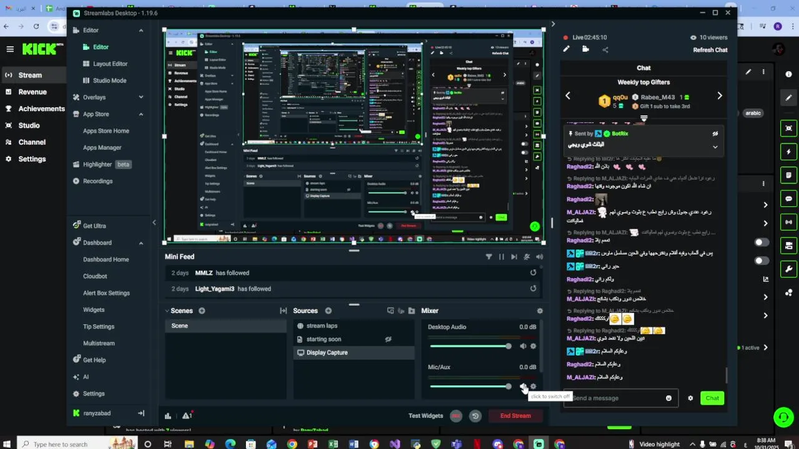799x449 pixels.
Task: Collapse the Scenes panel chevron
Action: pos(167,311)
